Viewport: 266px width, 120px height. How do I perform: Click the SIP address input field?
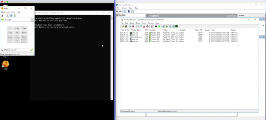(x=15, y=50)
